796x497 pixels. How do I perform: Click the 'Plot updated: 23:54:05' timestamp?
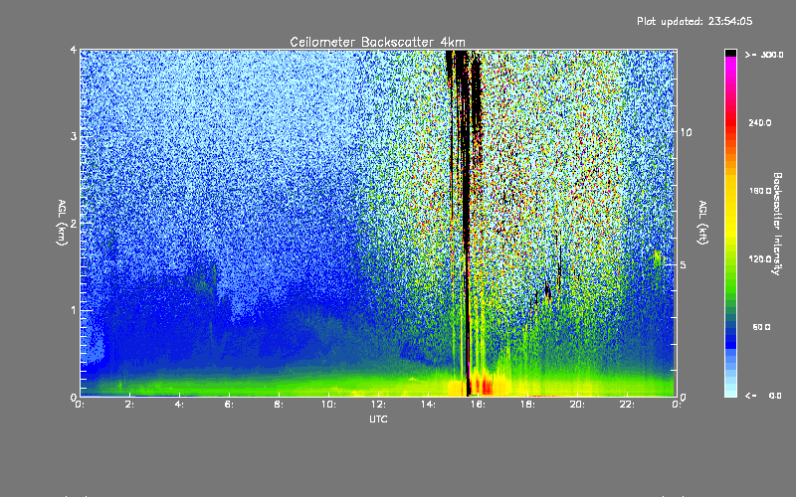695,21
